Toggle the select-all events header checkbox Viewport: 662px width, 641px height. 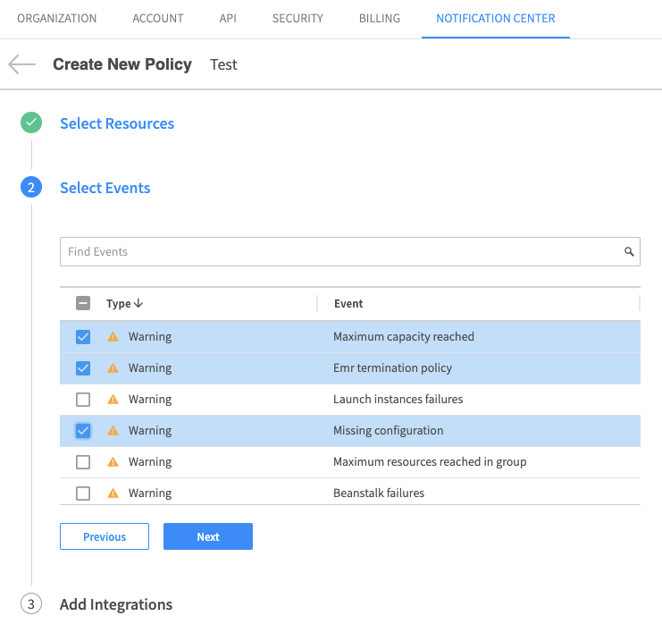tap(83, 304)
